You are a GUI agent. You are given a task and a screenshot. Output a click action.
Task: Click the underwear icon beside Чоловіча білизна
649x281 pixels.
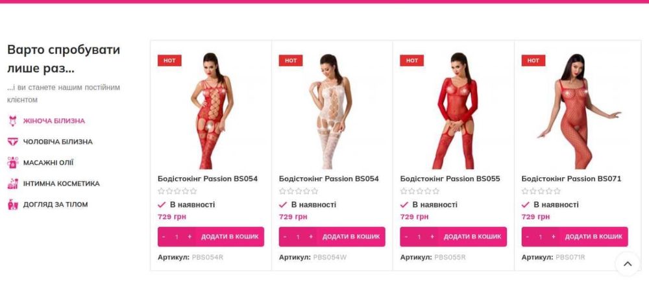13,141
